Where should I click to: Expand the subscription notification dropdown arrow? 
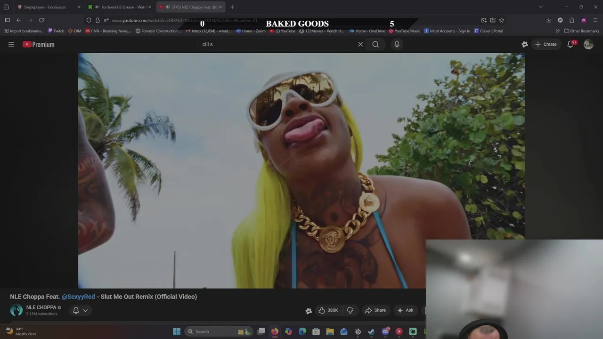(85, 310)
